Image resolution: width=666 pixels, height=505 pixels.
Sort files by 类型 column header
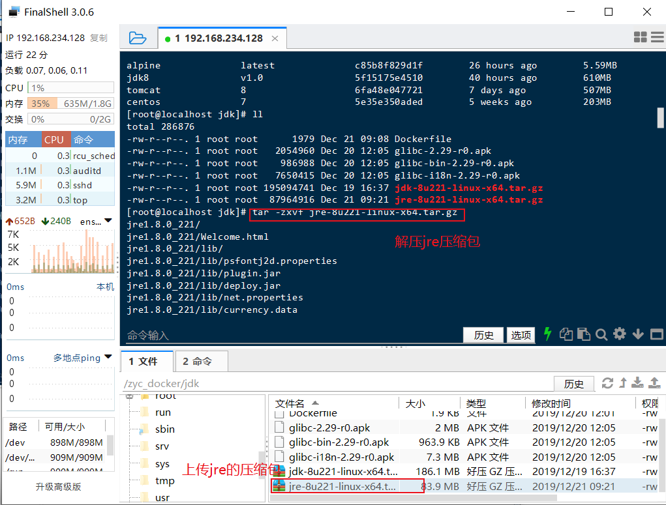(x=492, y=403)
